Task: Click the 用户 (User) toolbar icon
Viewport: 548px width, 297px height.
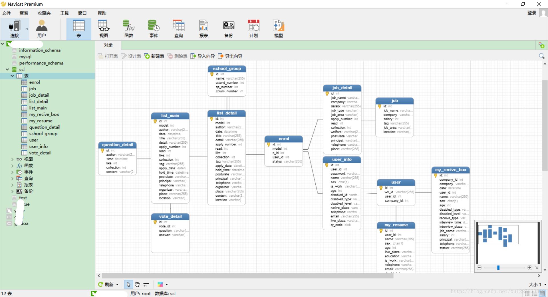Action: [x=42, y=29]
